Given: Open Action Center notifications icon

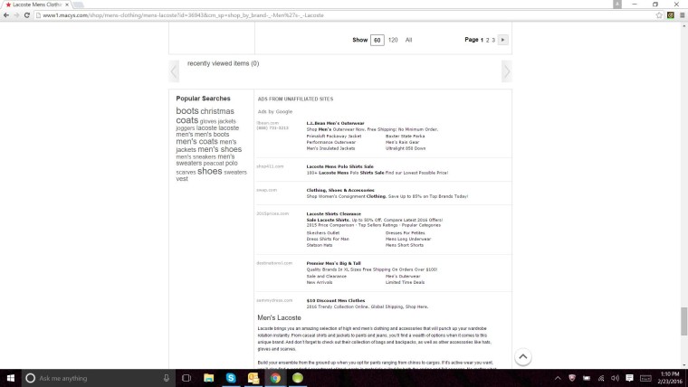Looking at the screenshot, I should (x=630, y=378).
